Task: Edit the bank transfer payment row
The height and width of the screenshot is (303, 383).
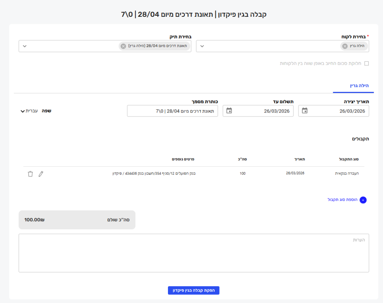Action: tap(41, 174)
